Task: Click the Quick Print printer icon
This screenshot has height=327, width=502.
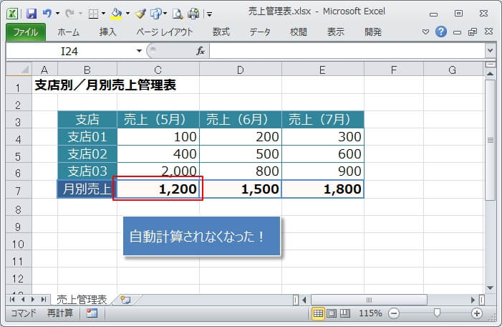Action: [x=193, y=14]
